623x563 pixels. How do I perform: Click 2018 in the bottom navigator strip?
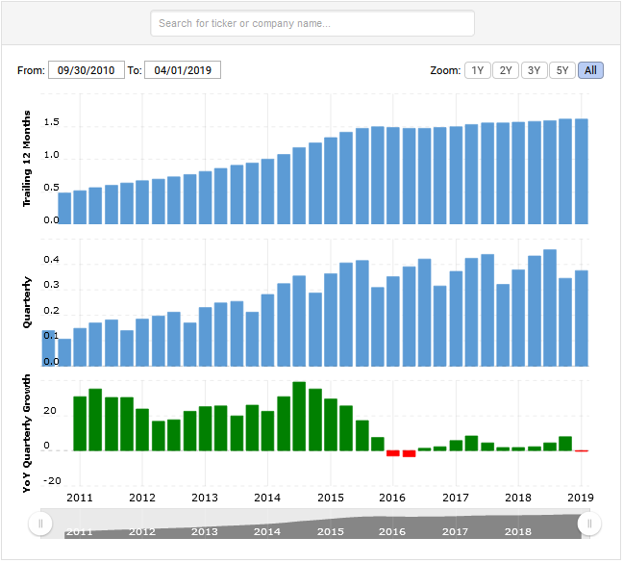(517, 531)
